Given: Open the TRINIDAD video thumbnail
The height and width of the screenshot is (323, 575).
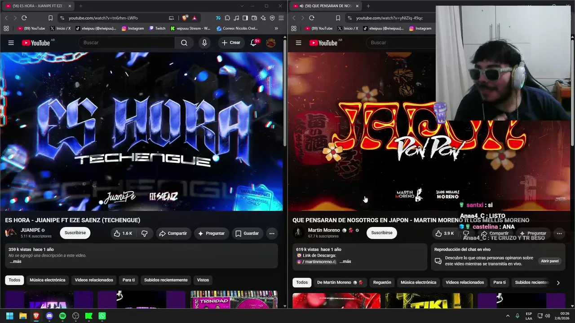Looking at the screenshot, I should pyautogui.click(x=234, y=300).
